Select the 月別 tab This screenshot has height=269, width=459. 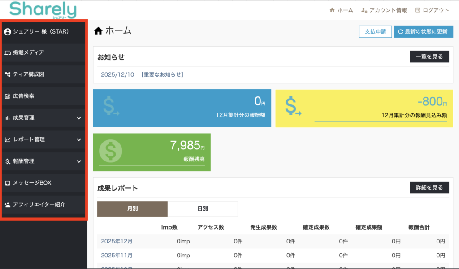(132, 209)
